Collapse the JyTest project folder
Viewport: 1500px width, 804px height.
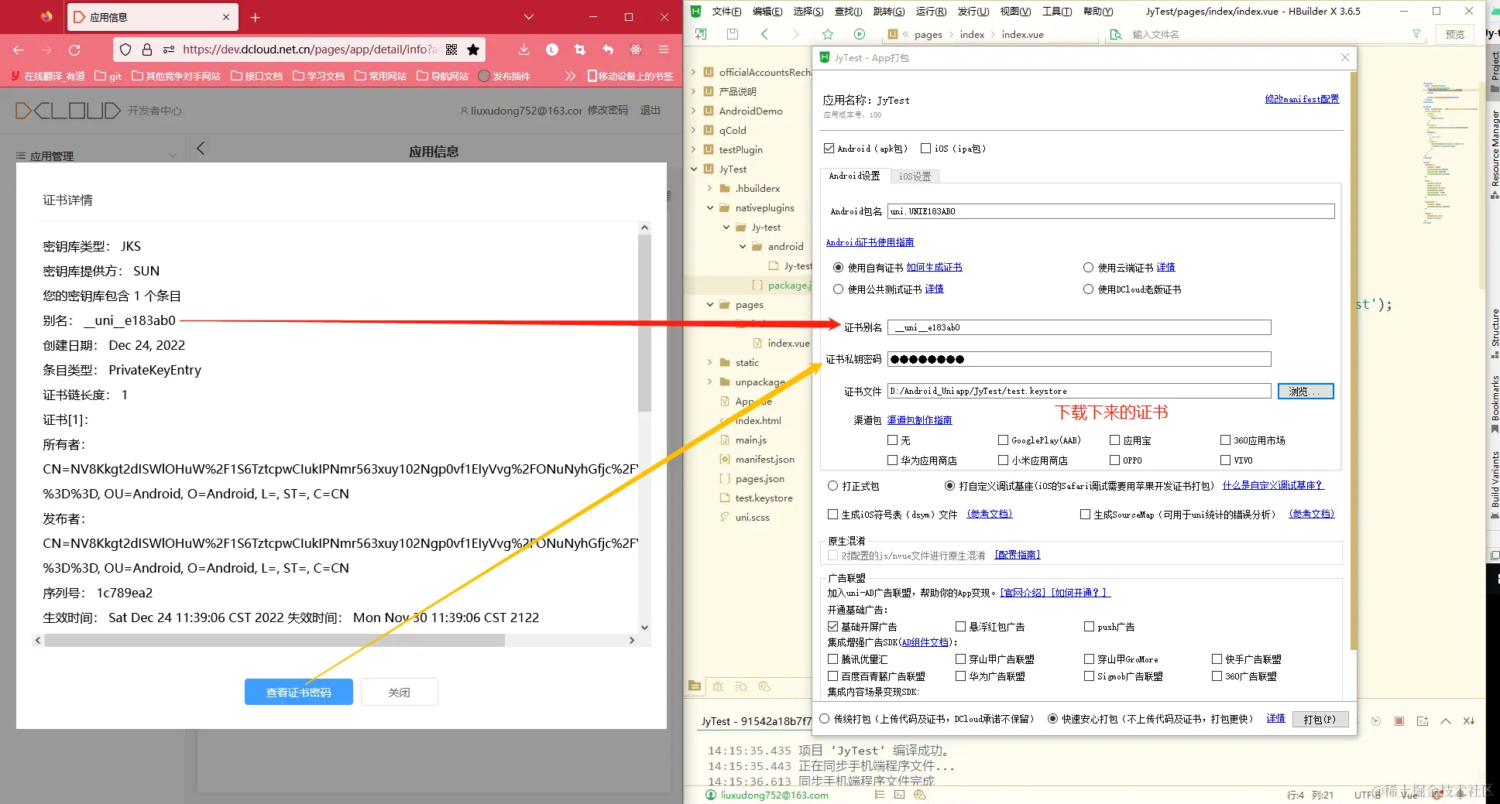[x=694, y=169]
